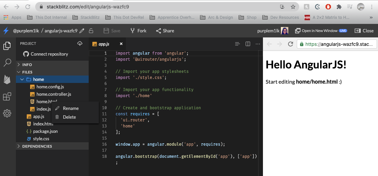
Task: Select Rename in the context menu
Action: click(x=75, y=108)
